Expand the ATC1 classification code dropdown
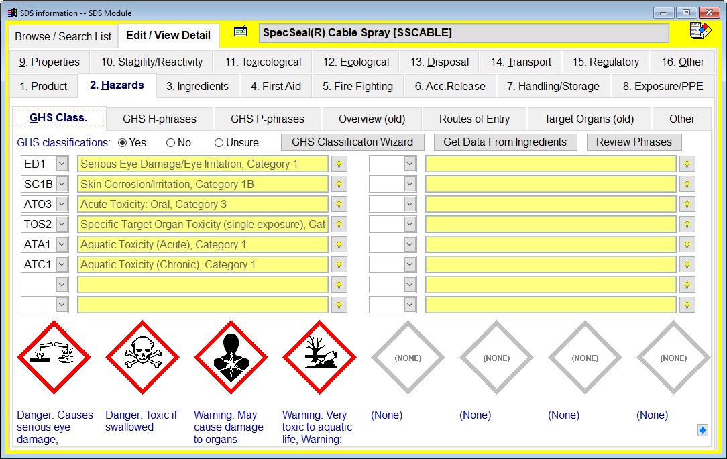727x459 pixels. click(62, 264)
